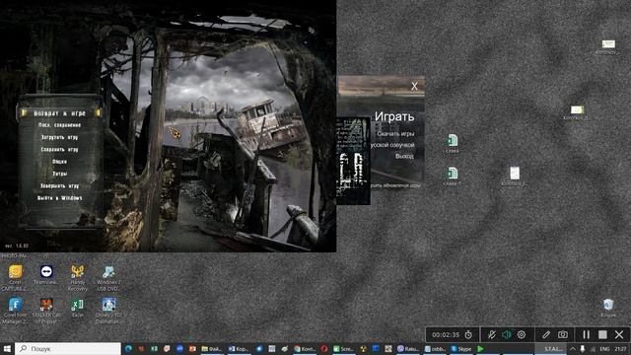Image resolution: width=631 pixels, height=355 pixels.
Task: Open the Windows Start menu
Action: (x=7, y=348)
